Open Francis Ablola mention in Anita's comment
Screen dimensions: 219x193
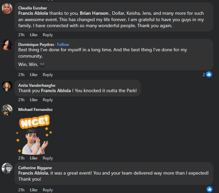pyautogui.click(x=56, y=90)
